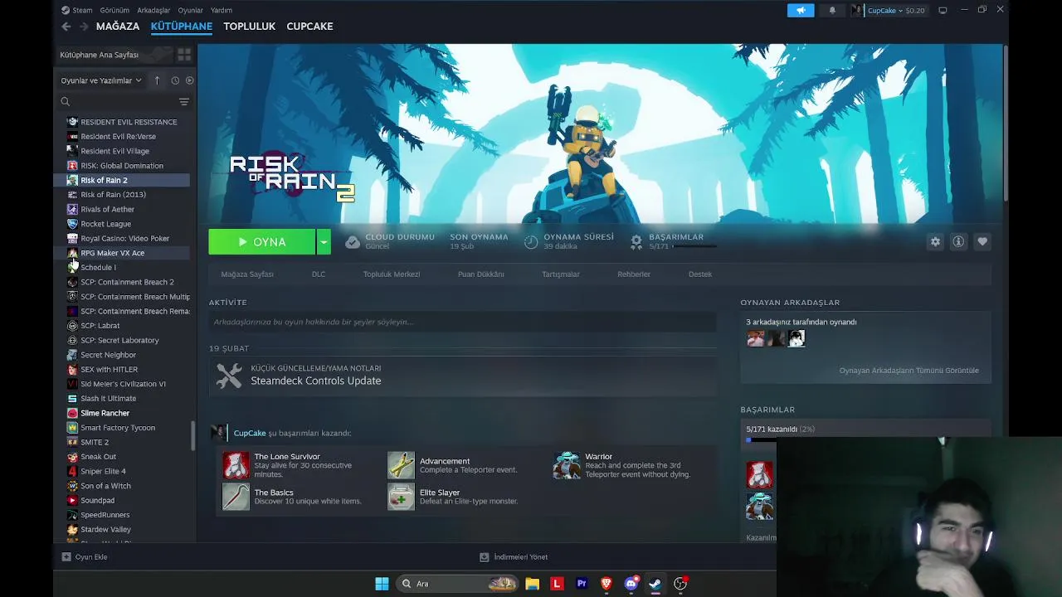The height and width of the screenshot is (597, 1062).
Task: Open notifications bell icon
Action: coord(832,11)
